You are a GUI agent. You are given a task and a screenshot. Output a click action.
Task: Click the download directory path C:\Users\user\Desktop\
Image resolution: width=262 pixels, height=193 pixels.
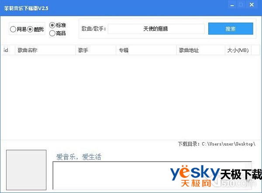coord(228,144)
